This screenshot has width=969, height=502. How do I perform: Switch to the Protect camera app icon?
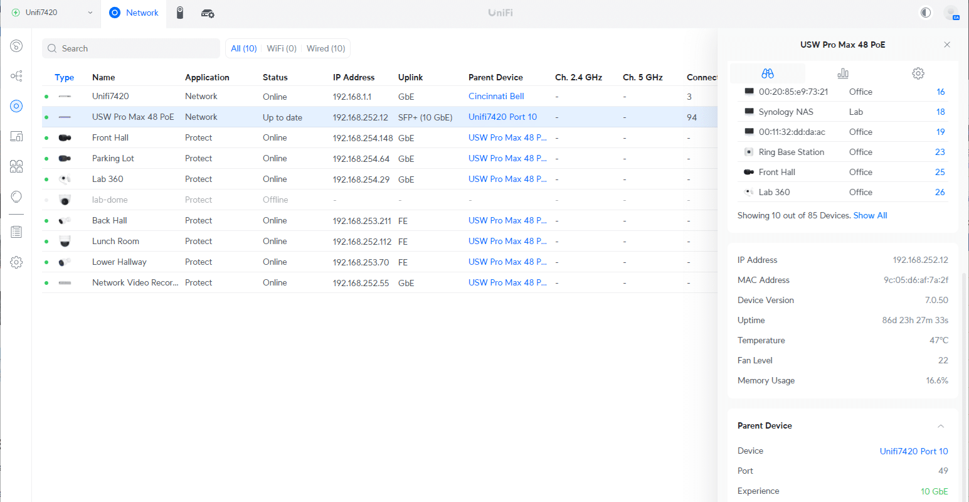click(x=180, y=13)
